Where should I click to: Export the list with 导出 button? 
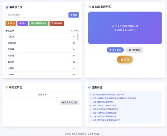23,23
